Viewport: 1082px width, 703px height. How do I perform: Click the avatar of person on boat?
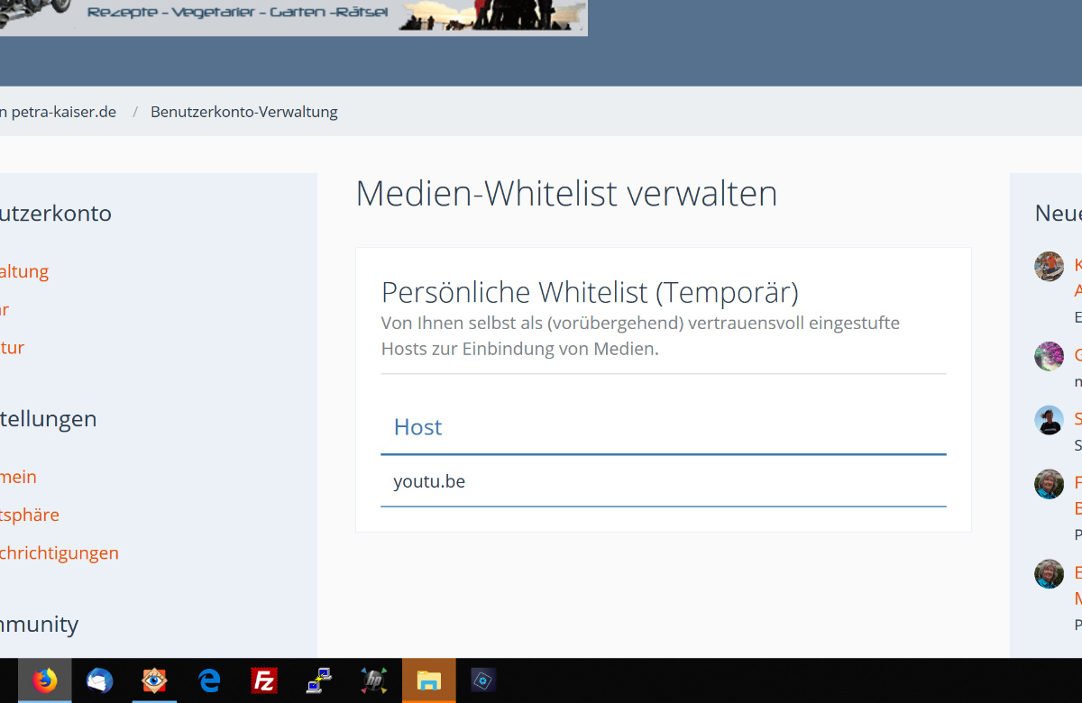(1049, 266)
